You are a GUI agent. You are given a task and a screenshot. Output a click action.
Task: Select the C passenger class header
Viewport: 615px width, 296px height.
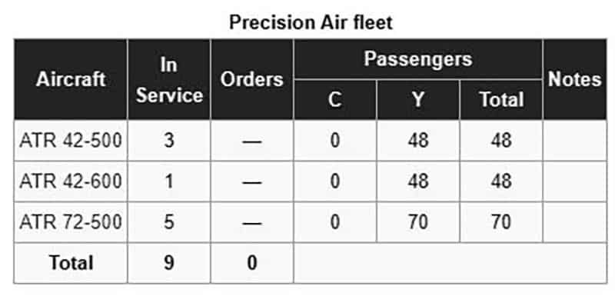tap(335, 100)
